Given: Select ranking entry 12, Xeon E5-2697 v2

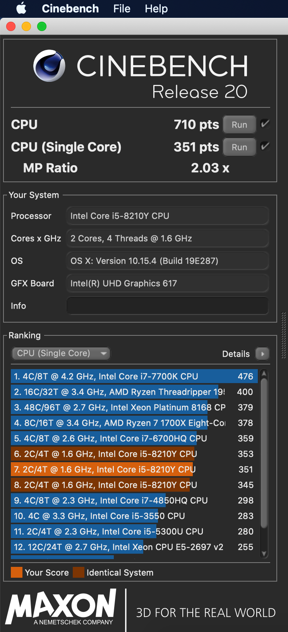Looking at the screenshot, I should click(134, 547).
